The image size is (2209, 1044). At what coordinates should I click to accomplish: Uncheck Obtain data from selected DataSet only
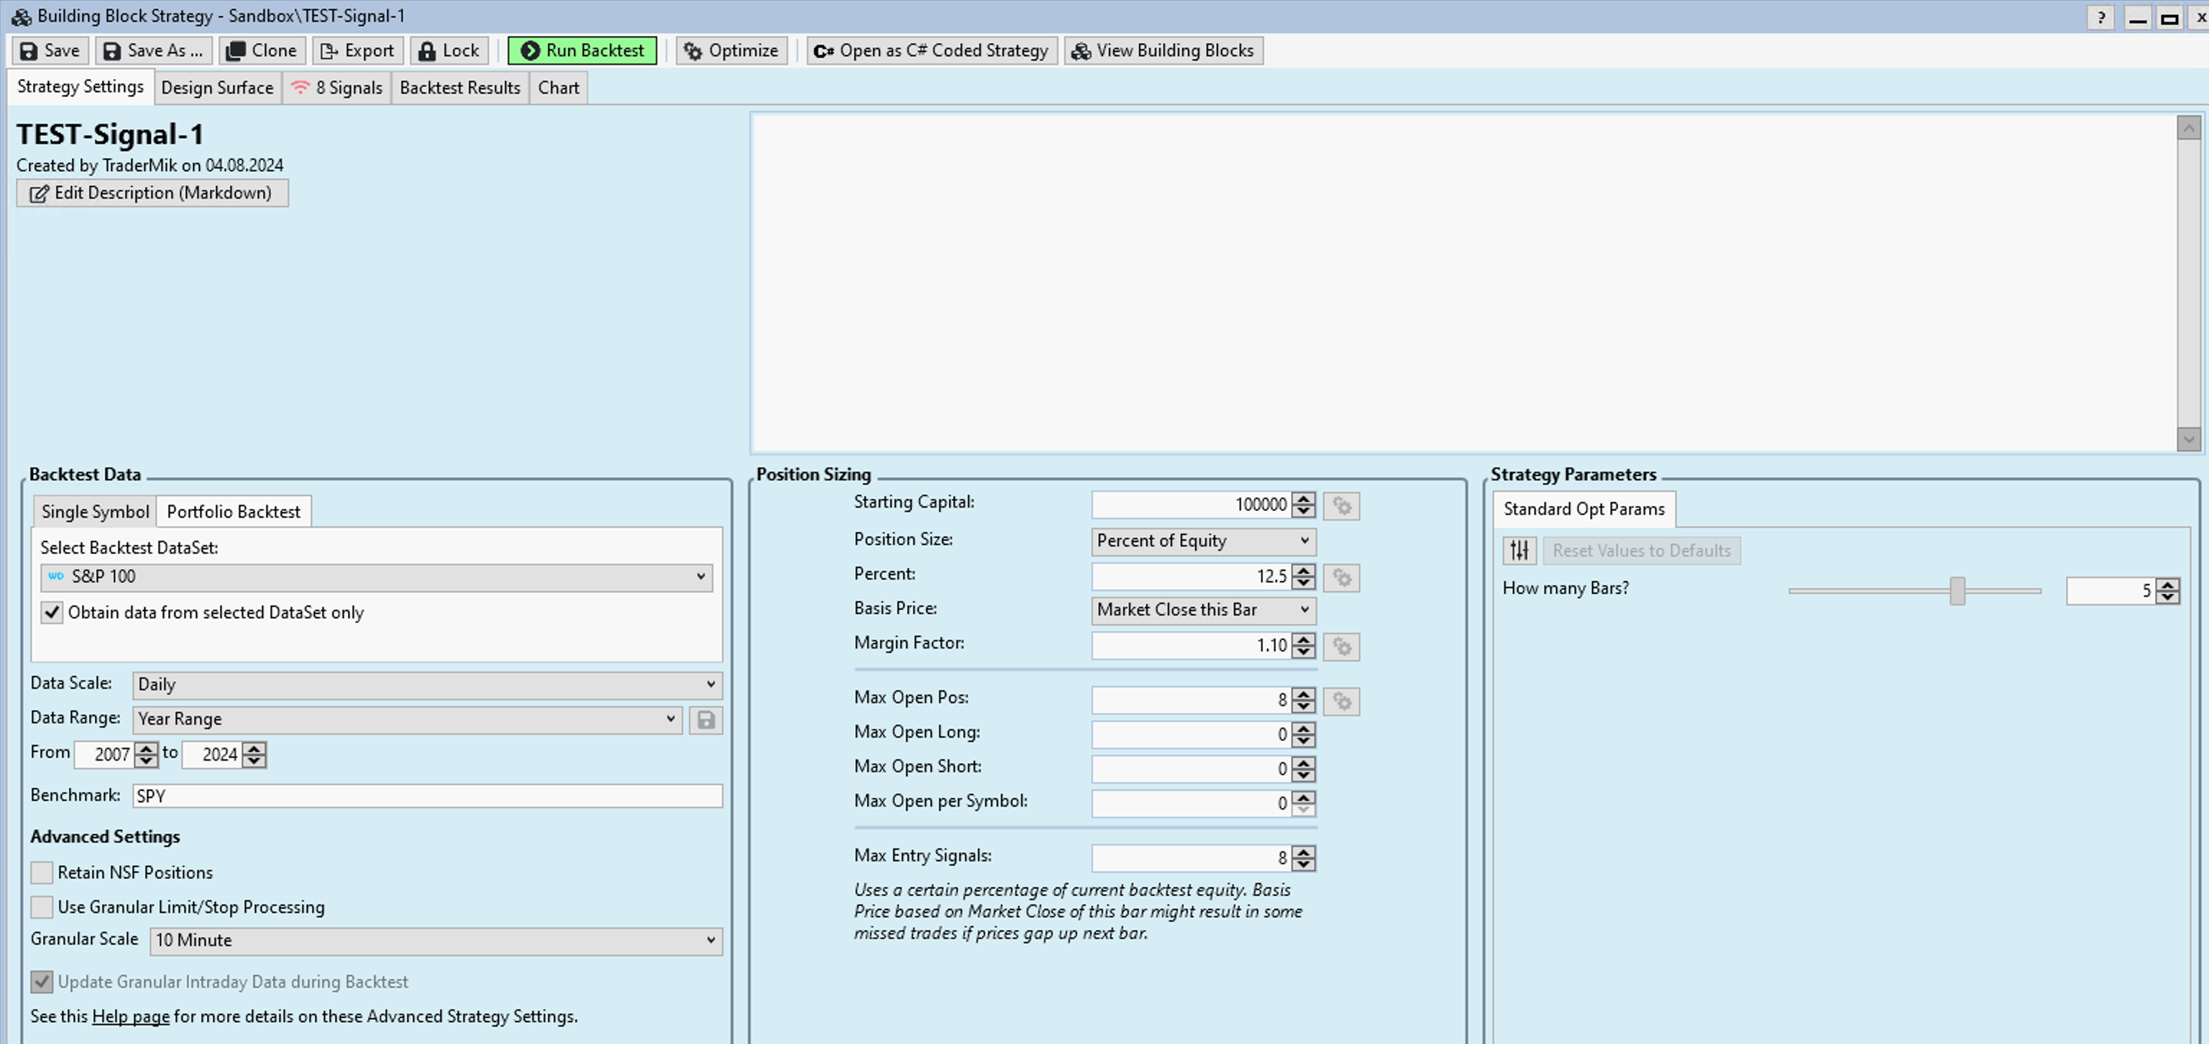52,612
